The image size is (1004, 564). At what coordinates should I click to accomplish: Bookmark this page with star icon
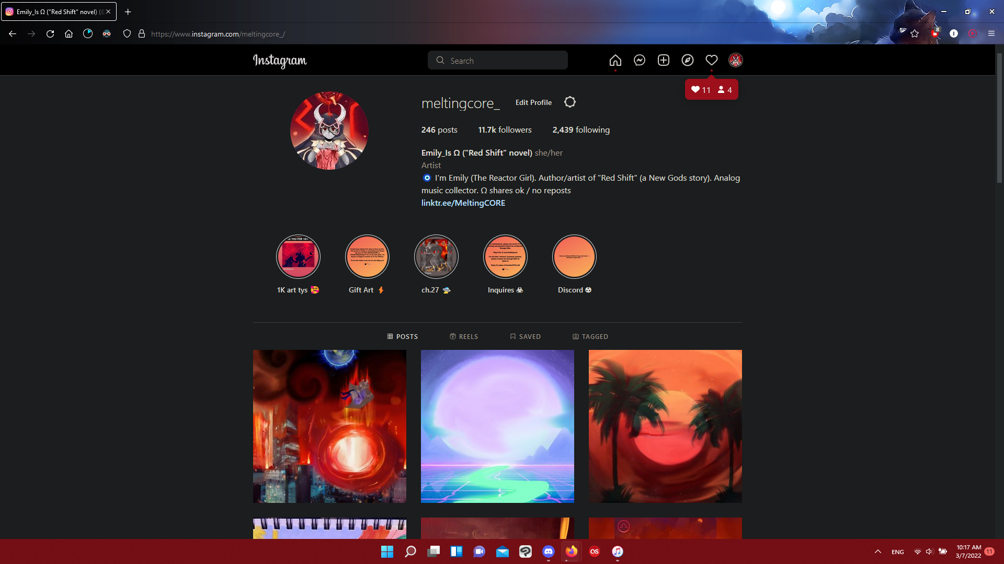click(x=914, y=34)
